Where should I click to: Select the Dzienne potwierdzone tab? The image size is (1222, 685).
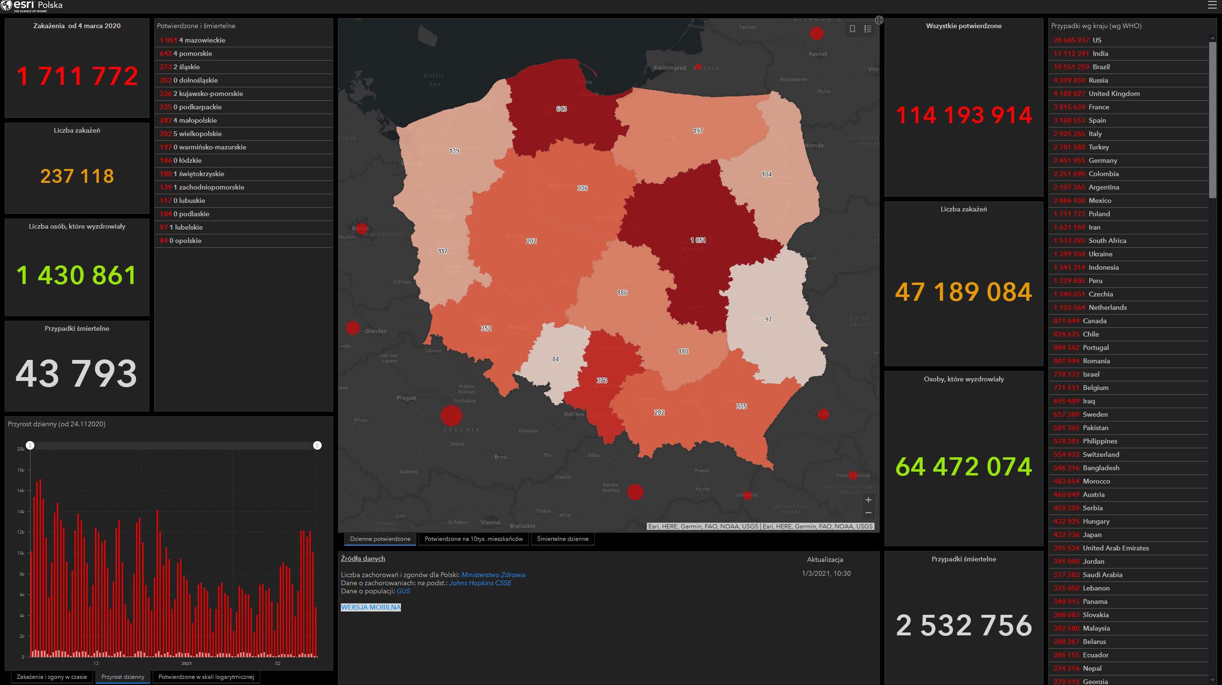(x=380, y=539)
